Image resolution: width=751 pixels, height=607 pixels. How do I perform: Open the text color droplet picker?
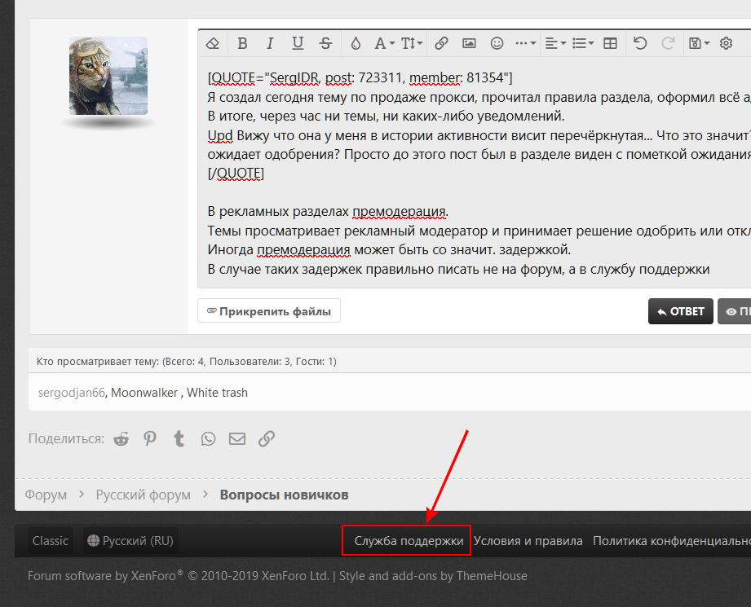356,43
